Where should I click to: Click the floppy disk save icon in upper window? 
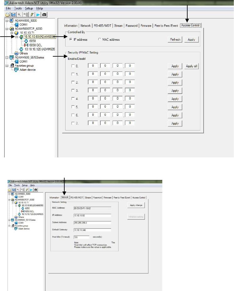click(x=13, y=14)
